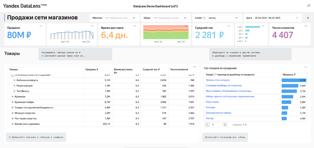314x148 pixels.
Task: Click the 80M ₽ sales indicator value
Action: point(19,35)
